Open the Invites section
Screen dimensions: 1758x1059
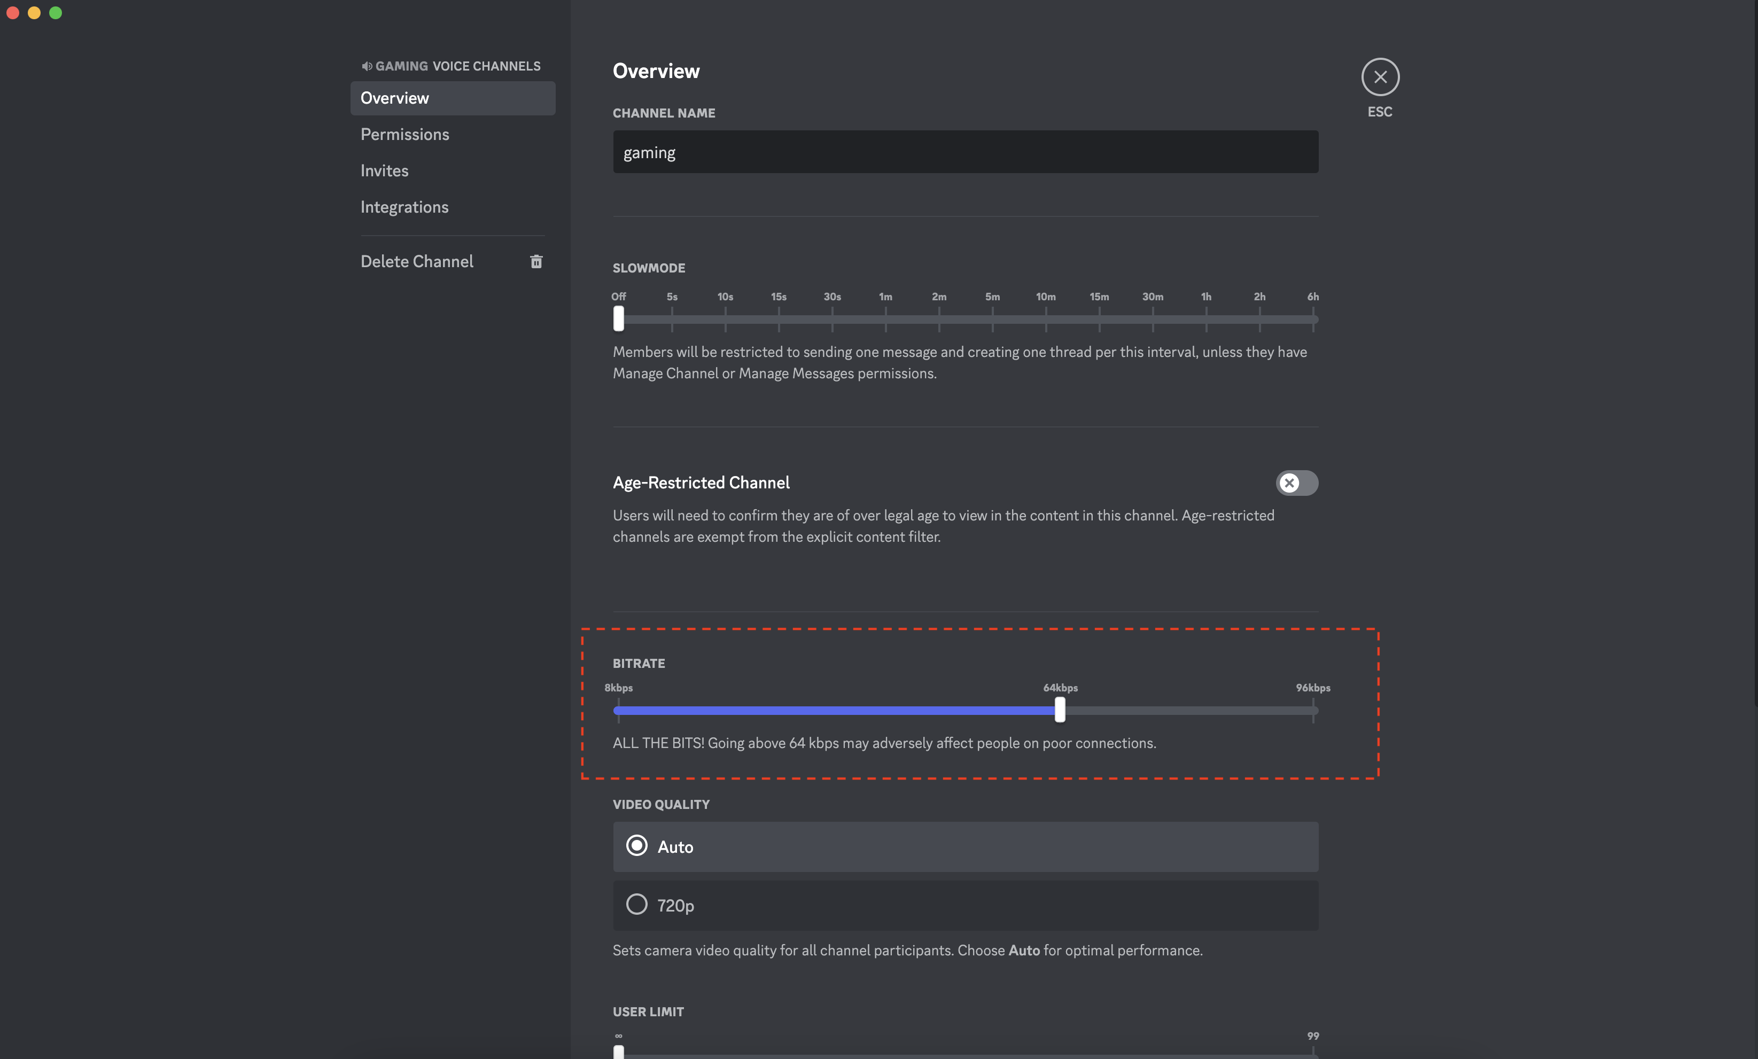pyautogui.click(x=384, y=170)
